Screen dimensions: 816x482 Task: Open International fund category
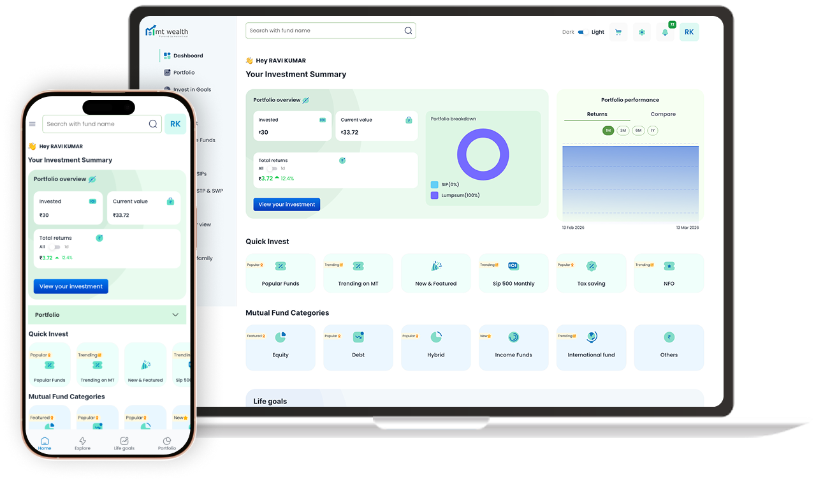point(591,347)
